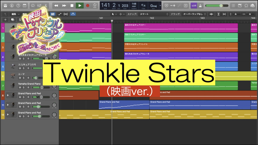Click the up-arrow hierarchy button

click(x=5, y=14)
